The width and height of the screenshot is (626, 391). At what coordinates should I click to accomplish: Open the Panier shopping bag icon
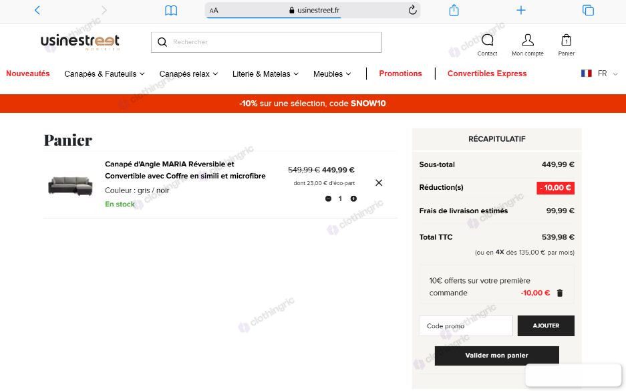pos(566,40)
